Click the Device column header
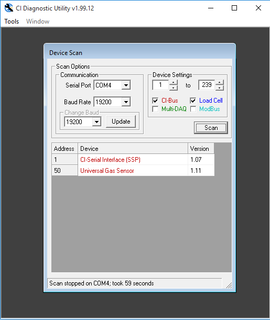Viewport: 270px width, 320px height. click(x=133, y=148)
